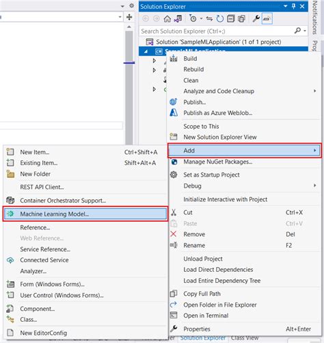The width and height of the screenshot is (324, 343).
Task: Toggle Preview Selected Items button
Action: click(267, 18)
